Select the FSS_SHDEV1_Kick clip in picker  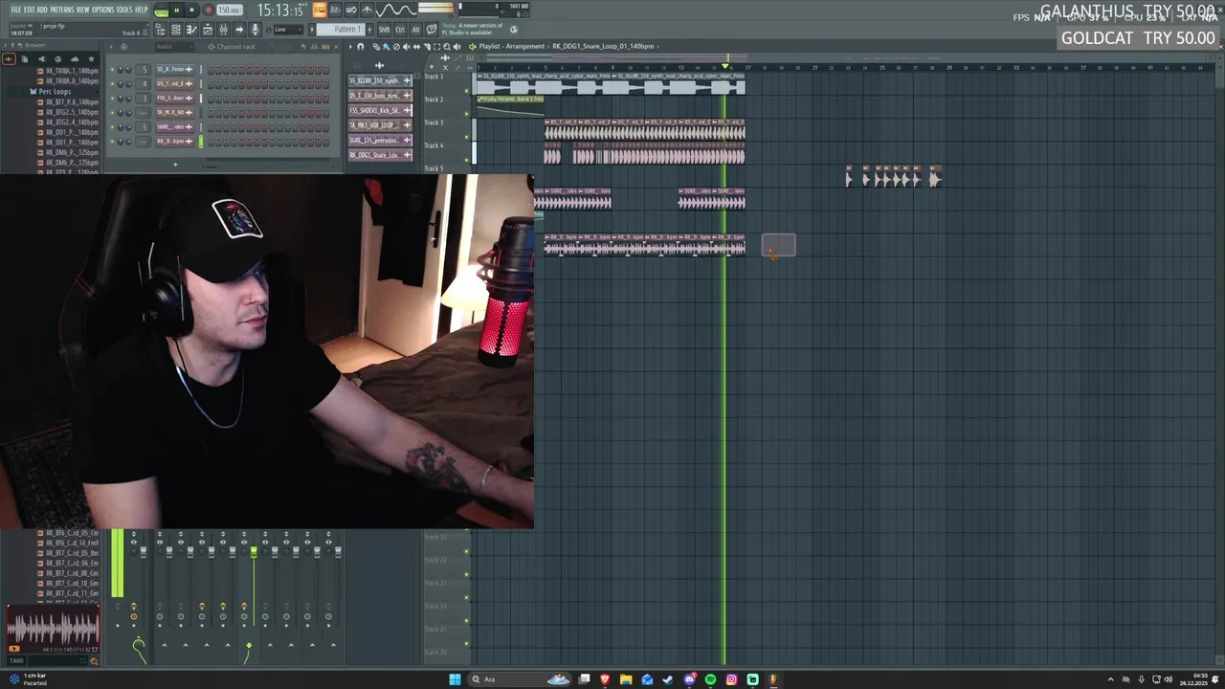[x=380, y=110]
